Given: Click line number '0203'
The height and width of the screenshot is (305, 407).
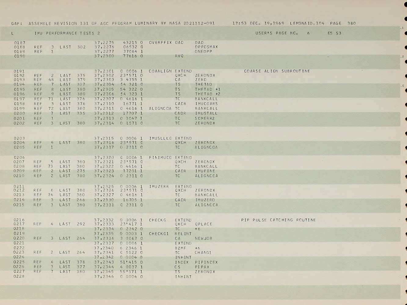Looking at the screenshot, I should coord(19,138).
